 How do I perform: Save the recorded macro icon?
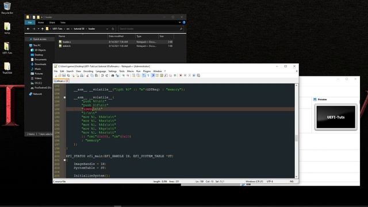[x=198, y=75]
